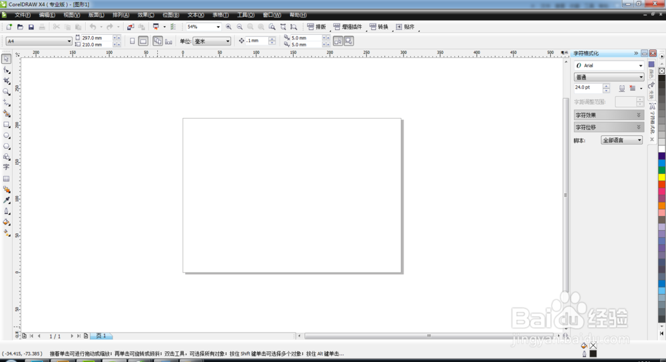Open the 普通 font style dropdown
The image size is (666, 362).
click(x=641, y=77)
